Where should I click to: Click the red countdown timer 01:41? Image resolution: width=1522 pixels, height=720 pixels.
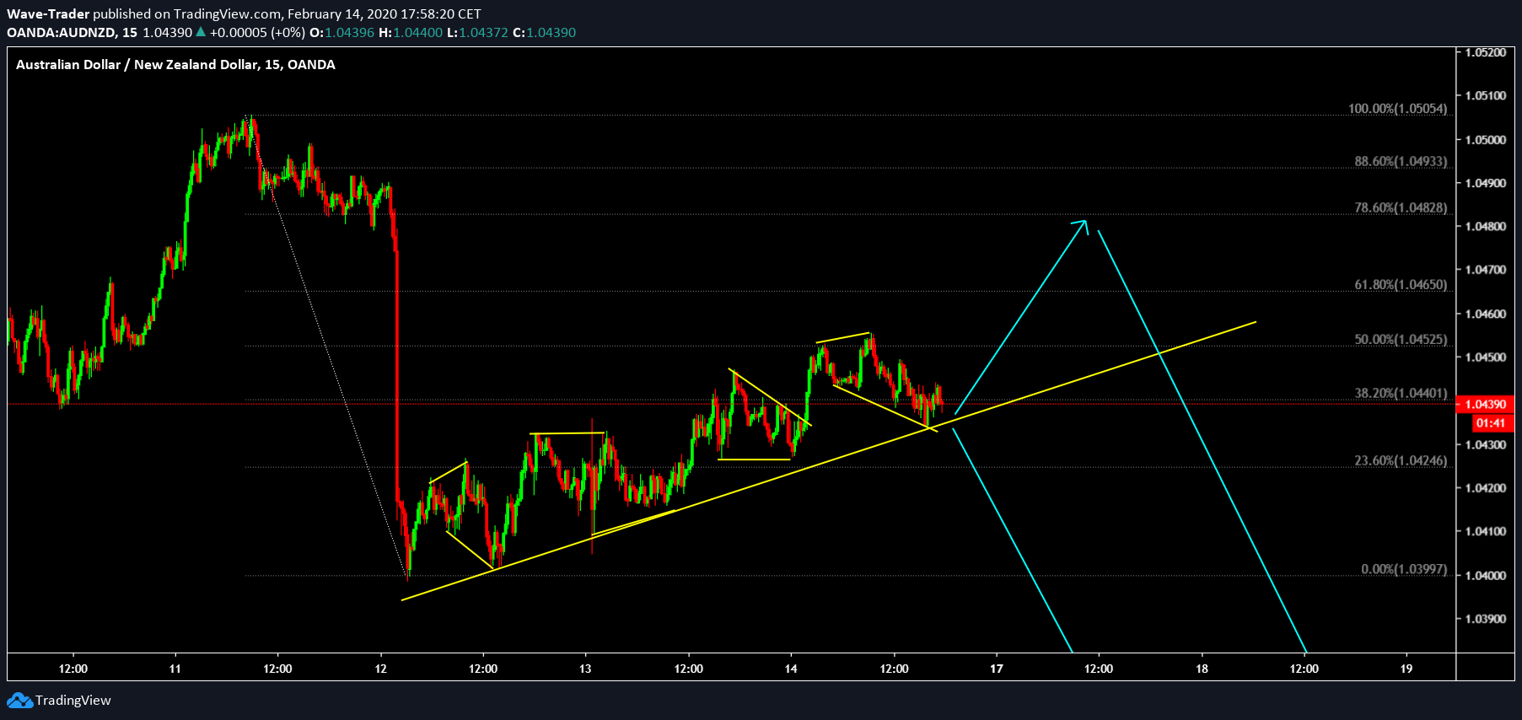point(1491,423)
